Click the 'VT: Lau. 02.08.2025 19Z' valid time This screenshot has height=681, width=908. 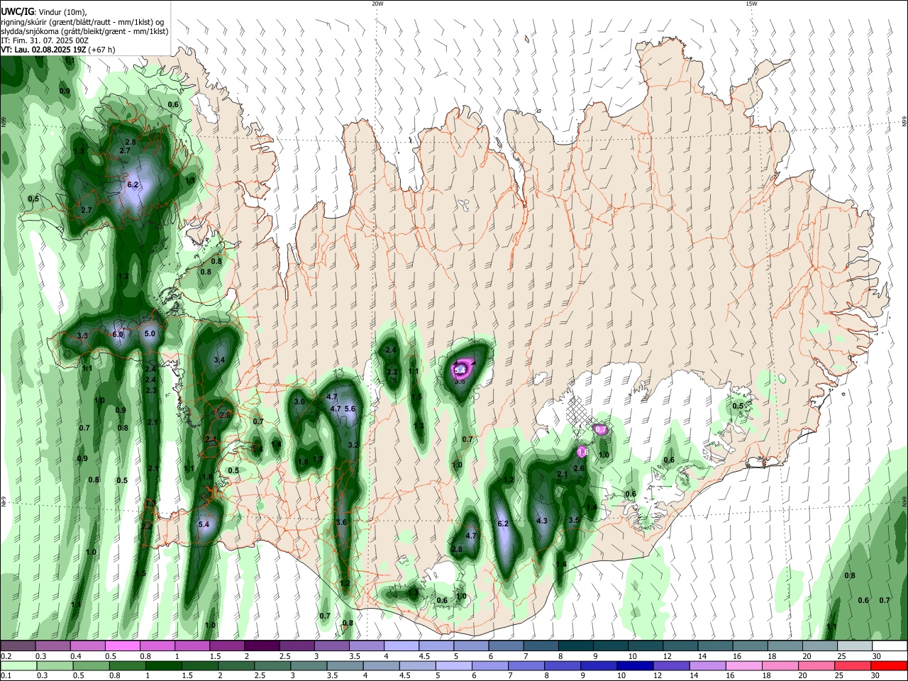[x=43, y=50]
